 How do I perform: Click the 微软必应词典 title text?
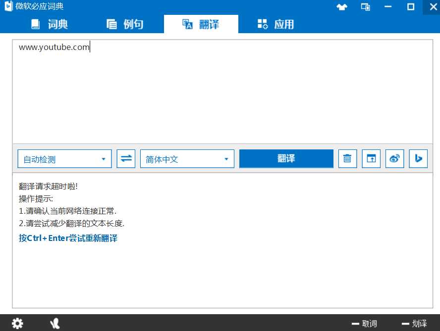[x=40, y=6]
